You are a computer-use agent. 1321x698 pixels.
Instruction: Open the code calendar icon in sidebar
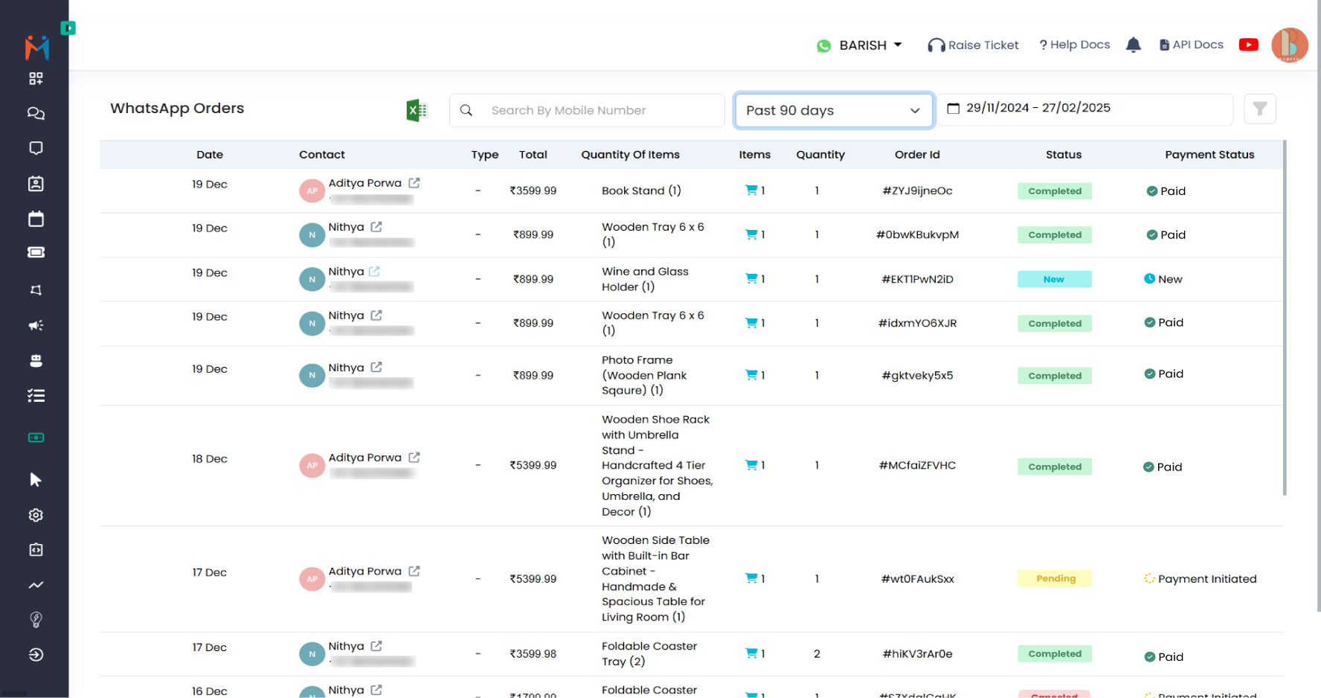pyautogui.click(x=36, y=549)
